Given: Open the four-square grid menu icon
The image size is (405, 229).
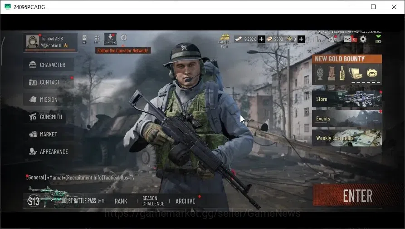Looking at the screenshot, I should tap(98, 40).
